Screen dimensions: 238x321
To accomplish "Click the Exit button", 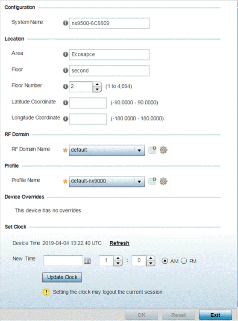I will [x=215, y=315].
